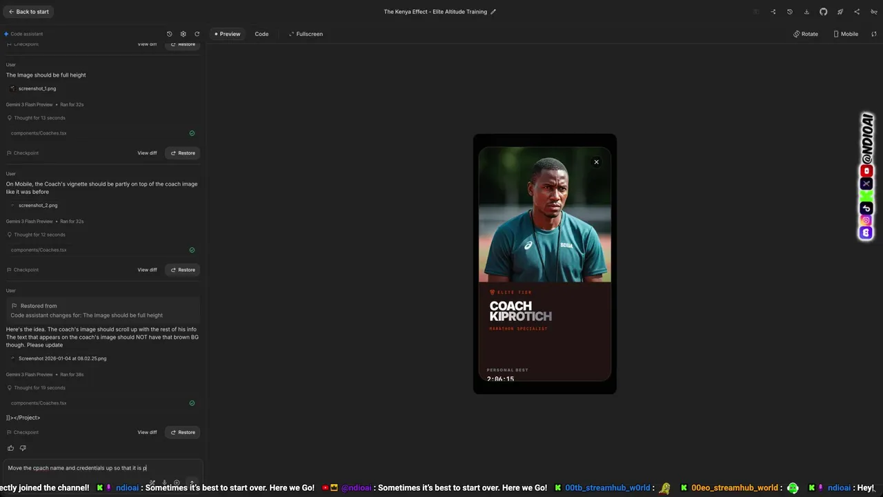Restore checkpoint after the Mobile vignette reply
The width and height of the screenshot is (883, 497).
pos(183,270)
